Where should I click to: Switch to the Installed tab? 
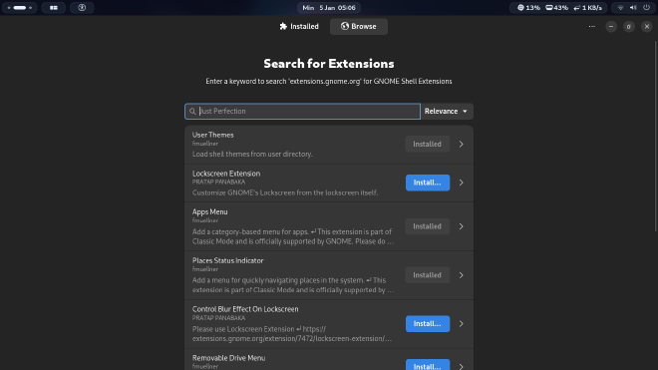(299, 27)
